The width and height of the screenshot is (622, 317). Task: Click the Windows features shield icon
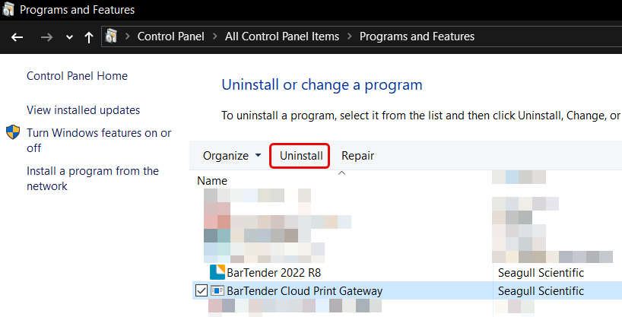[13, 132]
